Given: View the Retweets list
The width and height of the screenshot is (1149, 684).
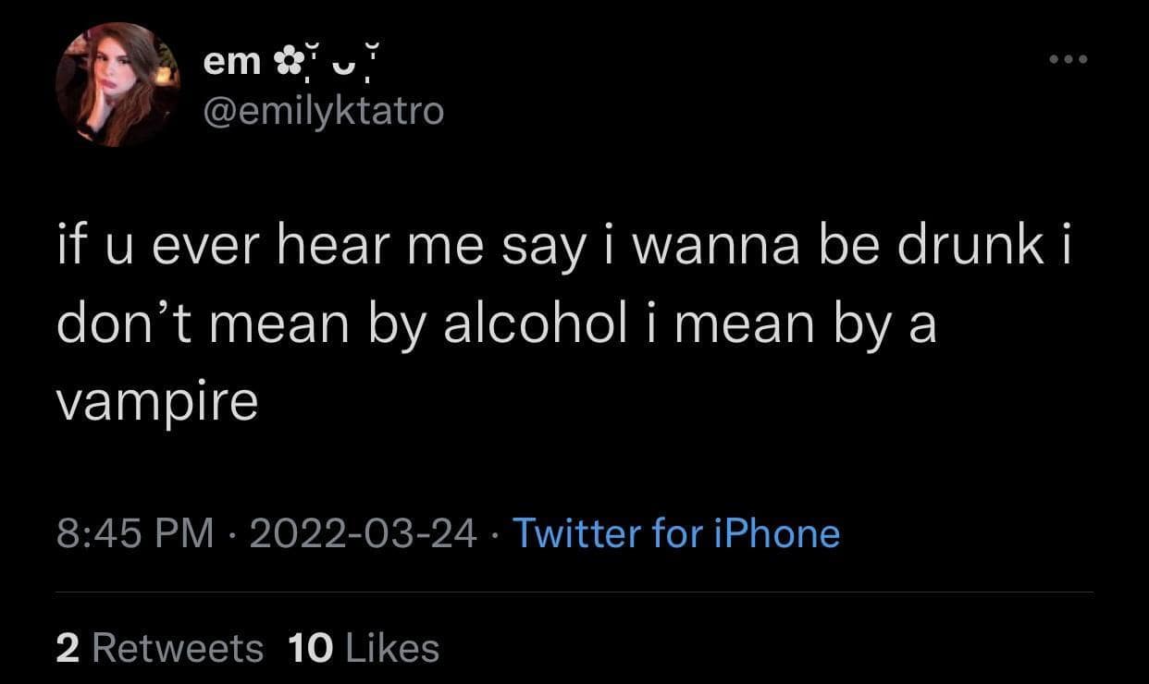Looking at the screenshot, I should click(x=177, y=648).
